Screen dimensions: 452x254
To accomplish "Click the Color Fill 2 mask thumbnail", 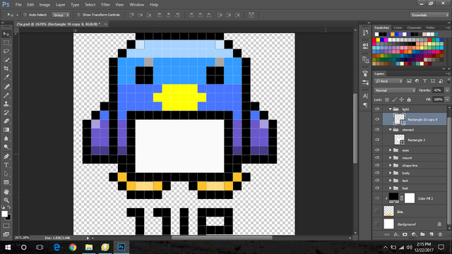I will pos(410,198).
